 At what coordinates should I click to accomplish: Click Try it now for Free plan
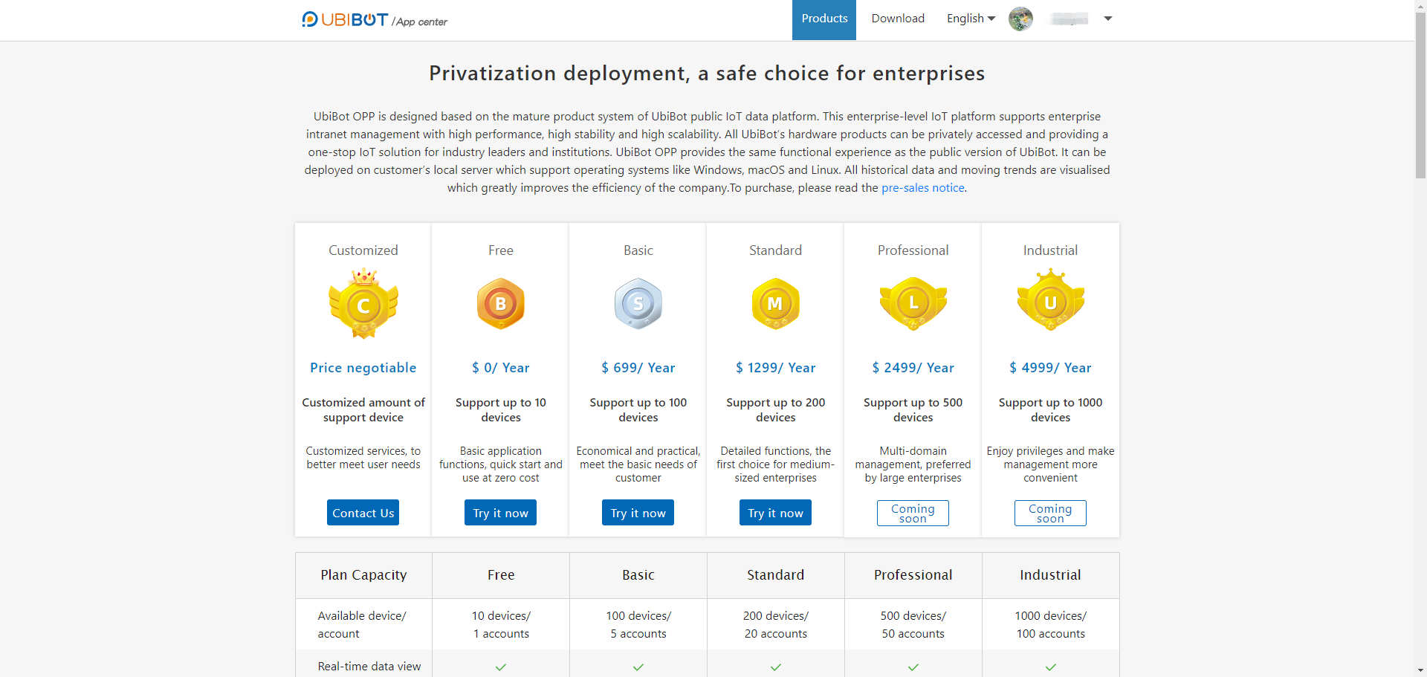click(x=501, y=513)
